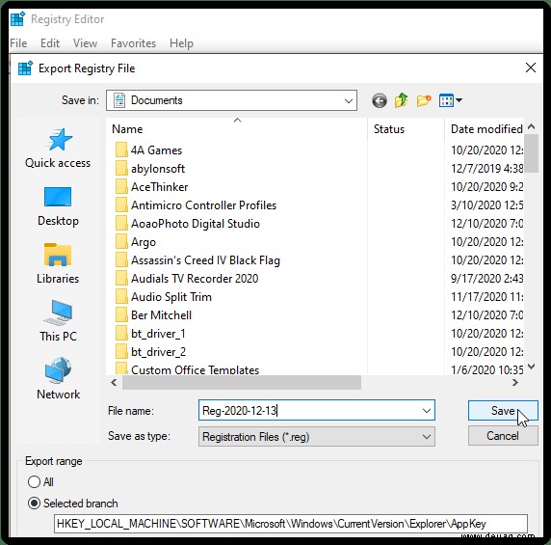
Task: Click the Selected branch path field
Action: click(x=291, y=524)
